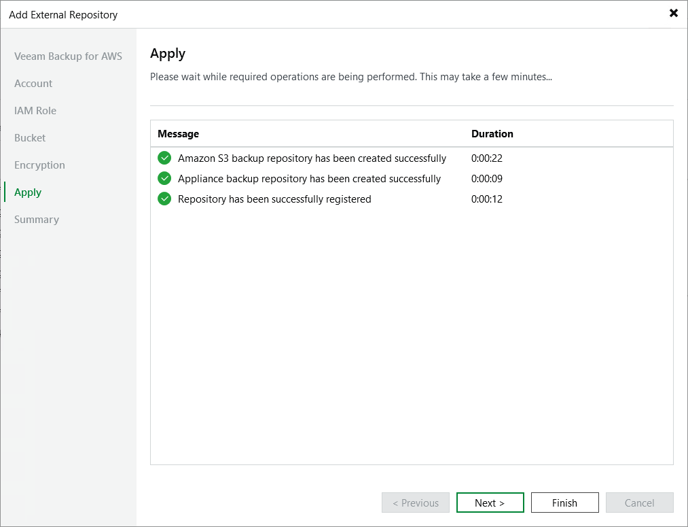Jump to the Encryption step
The height and width of the screenshot is (527, 688).
[39, 165]
